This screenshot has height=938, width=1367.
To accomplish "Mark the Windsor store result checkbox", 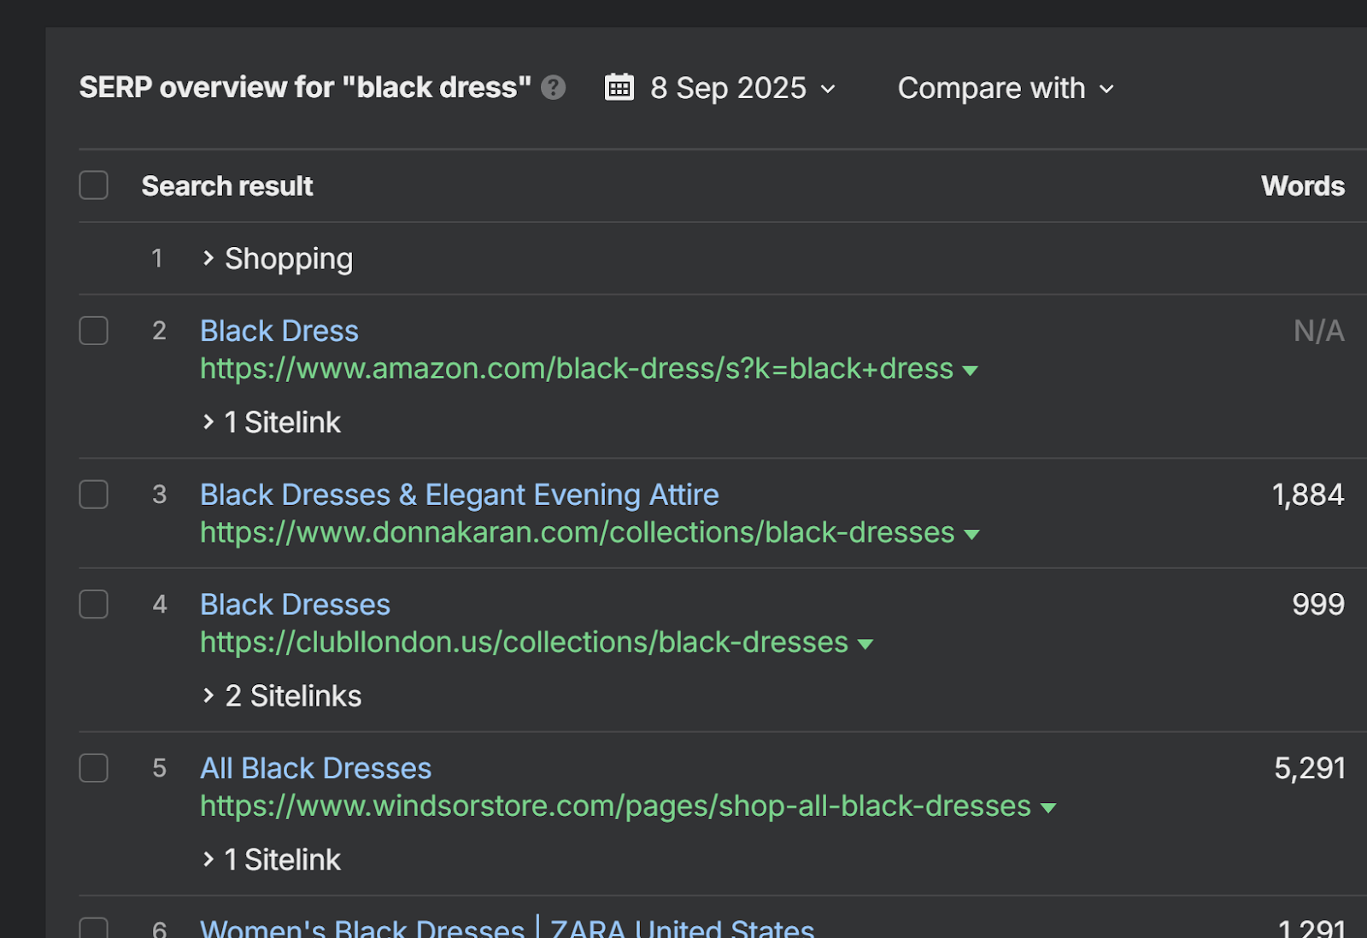I will pyautogui.click(x=94, y=768).
